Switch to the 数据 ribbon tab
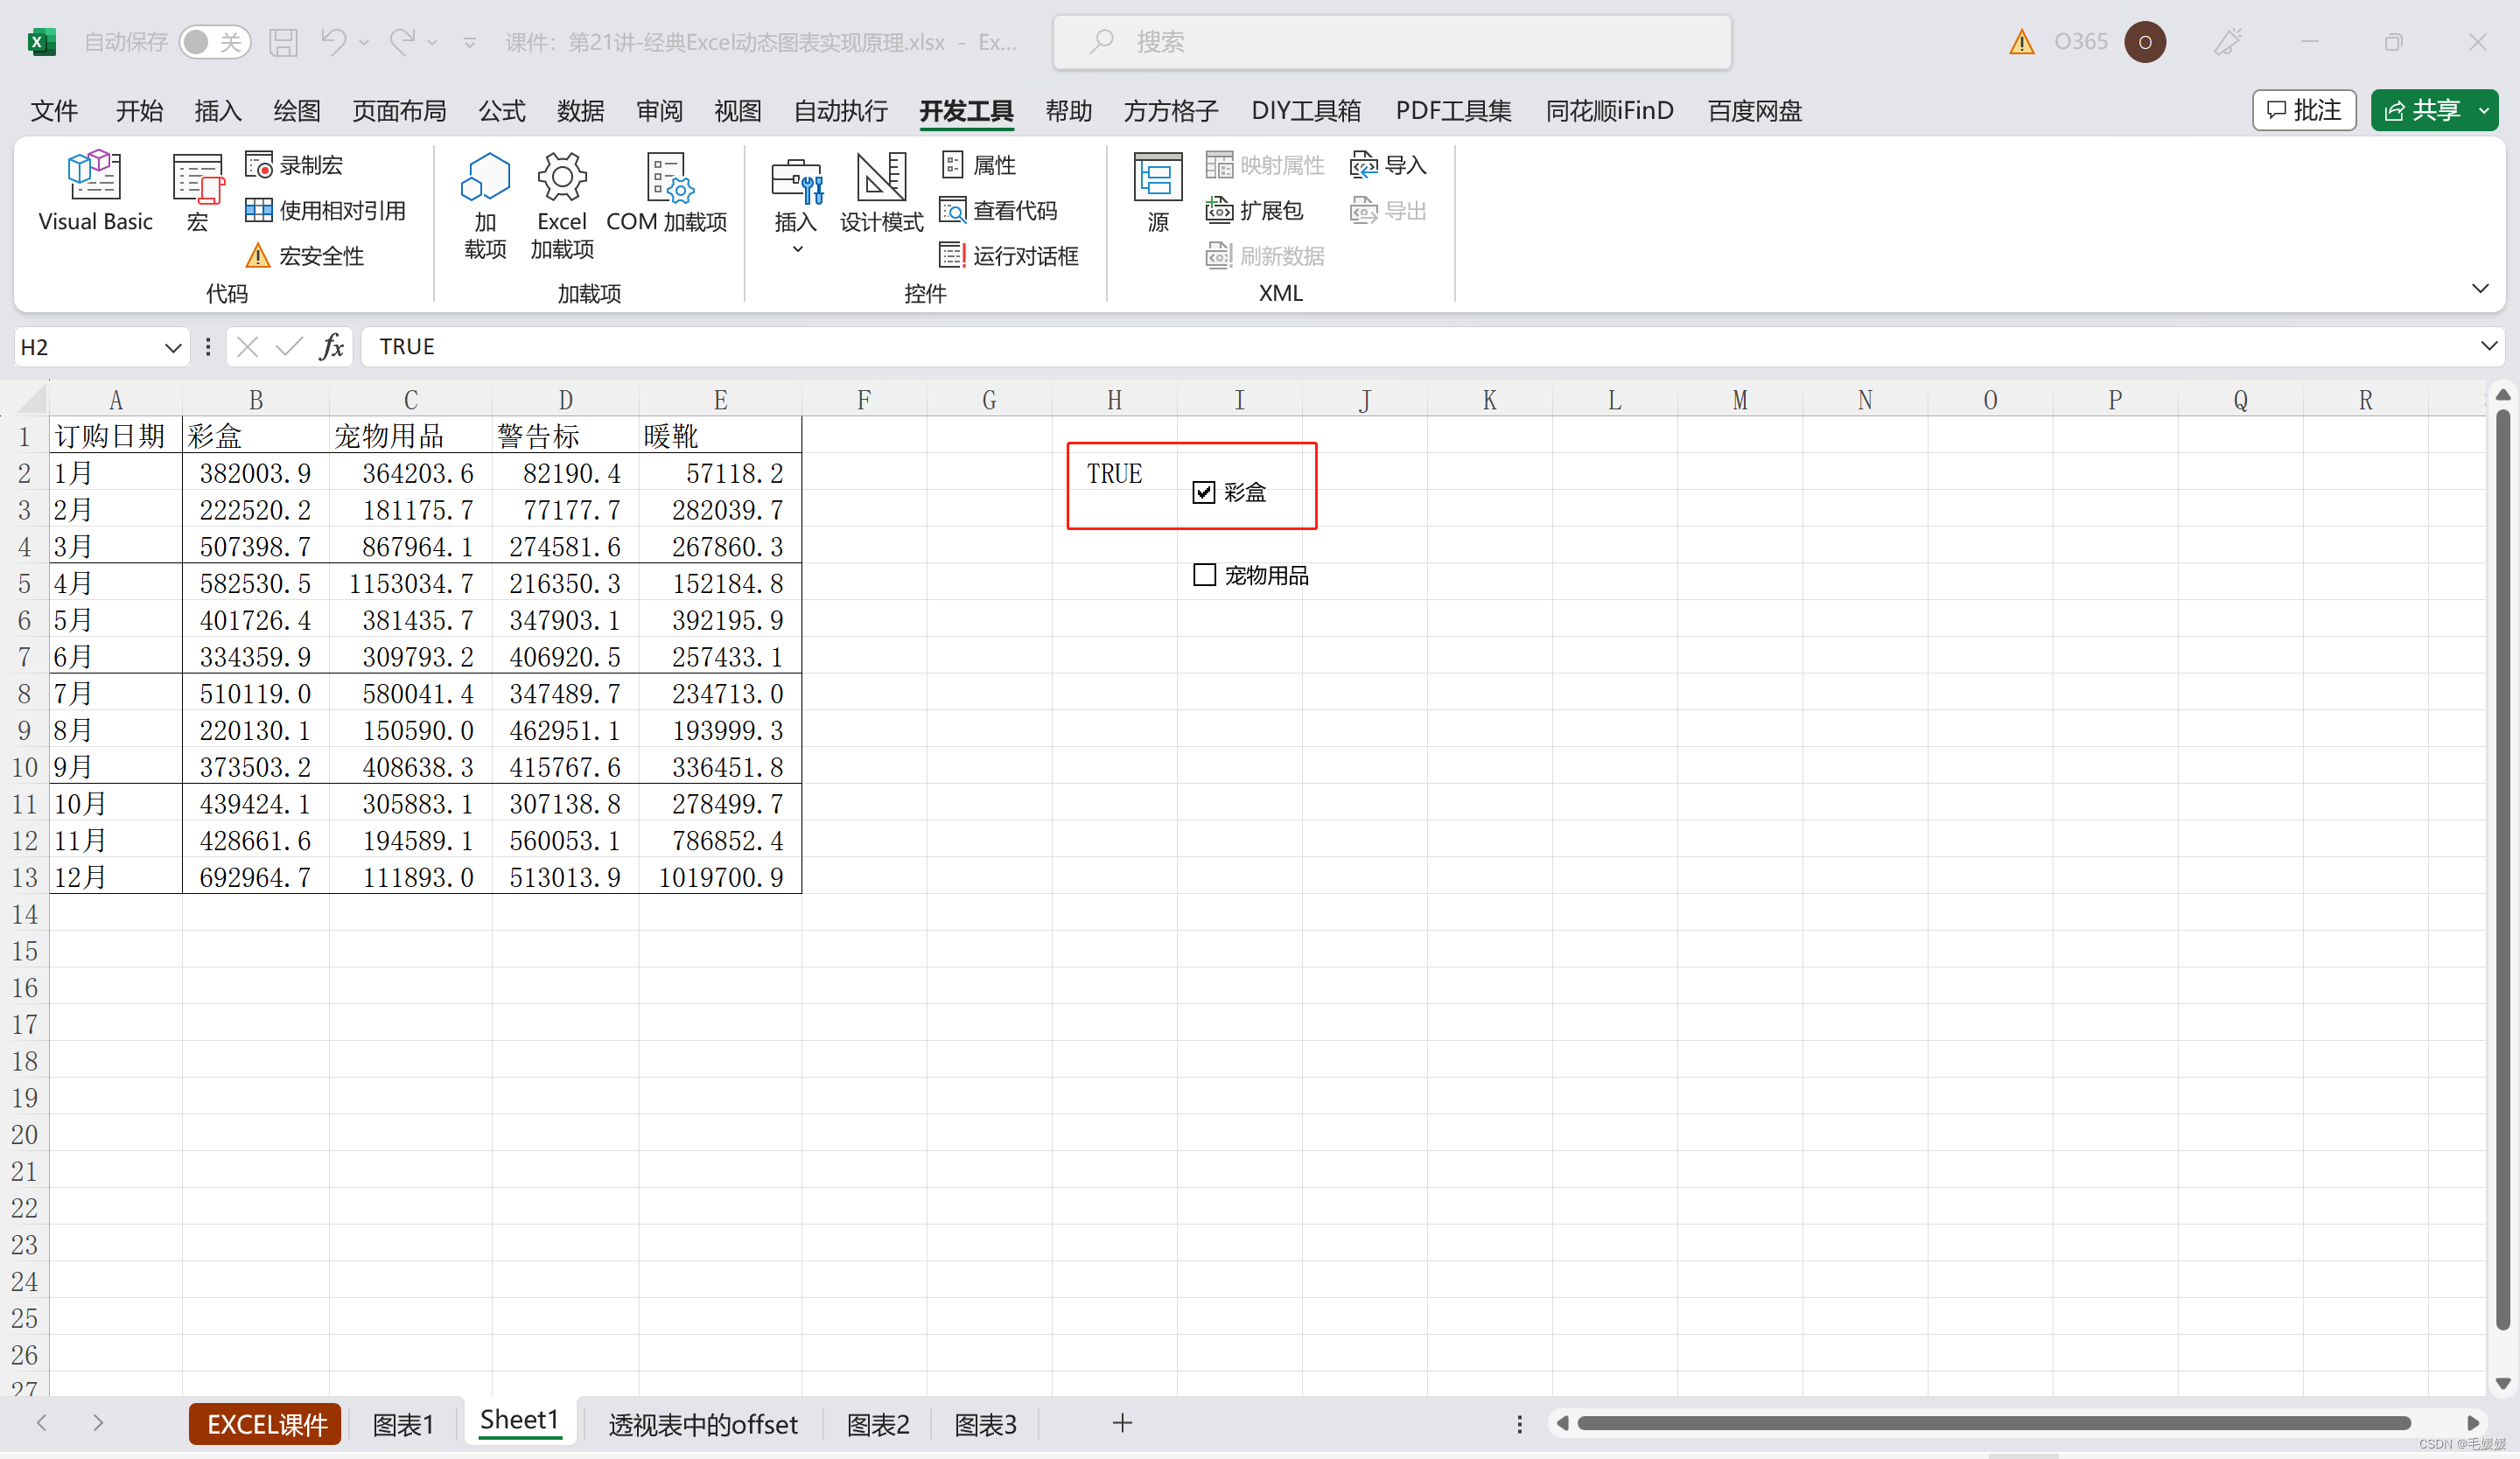2520x1459 pixels. [x=580, y=110]
